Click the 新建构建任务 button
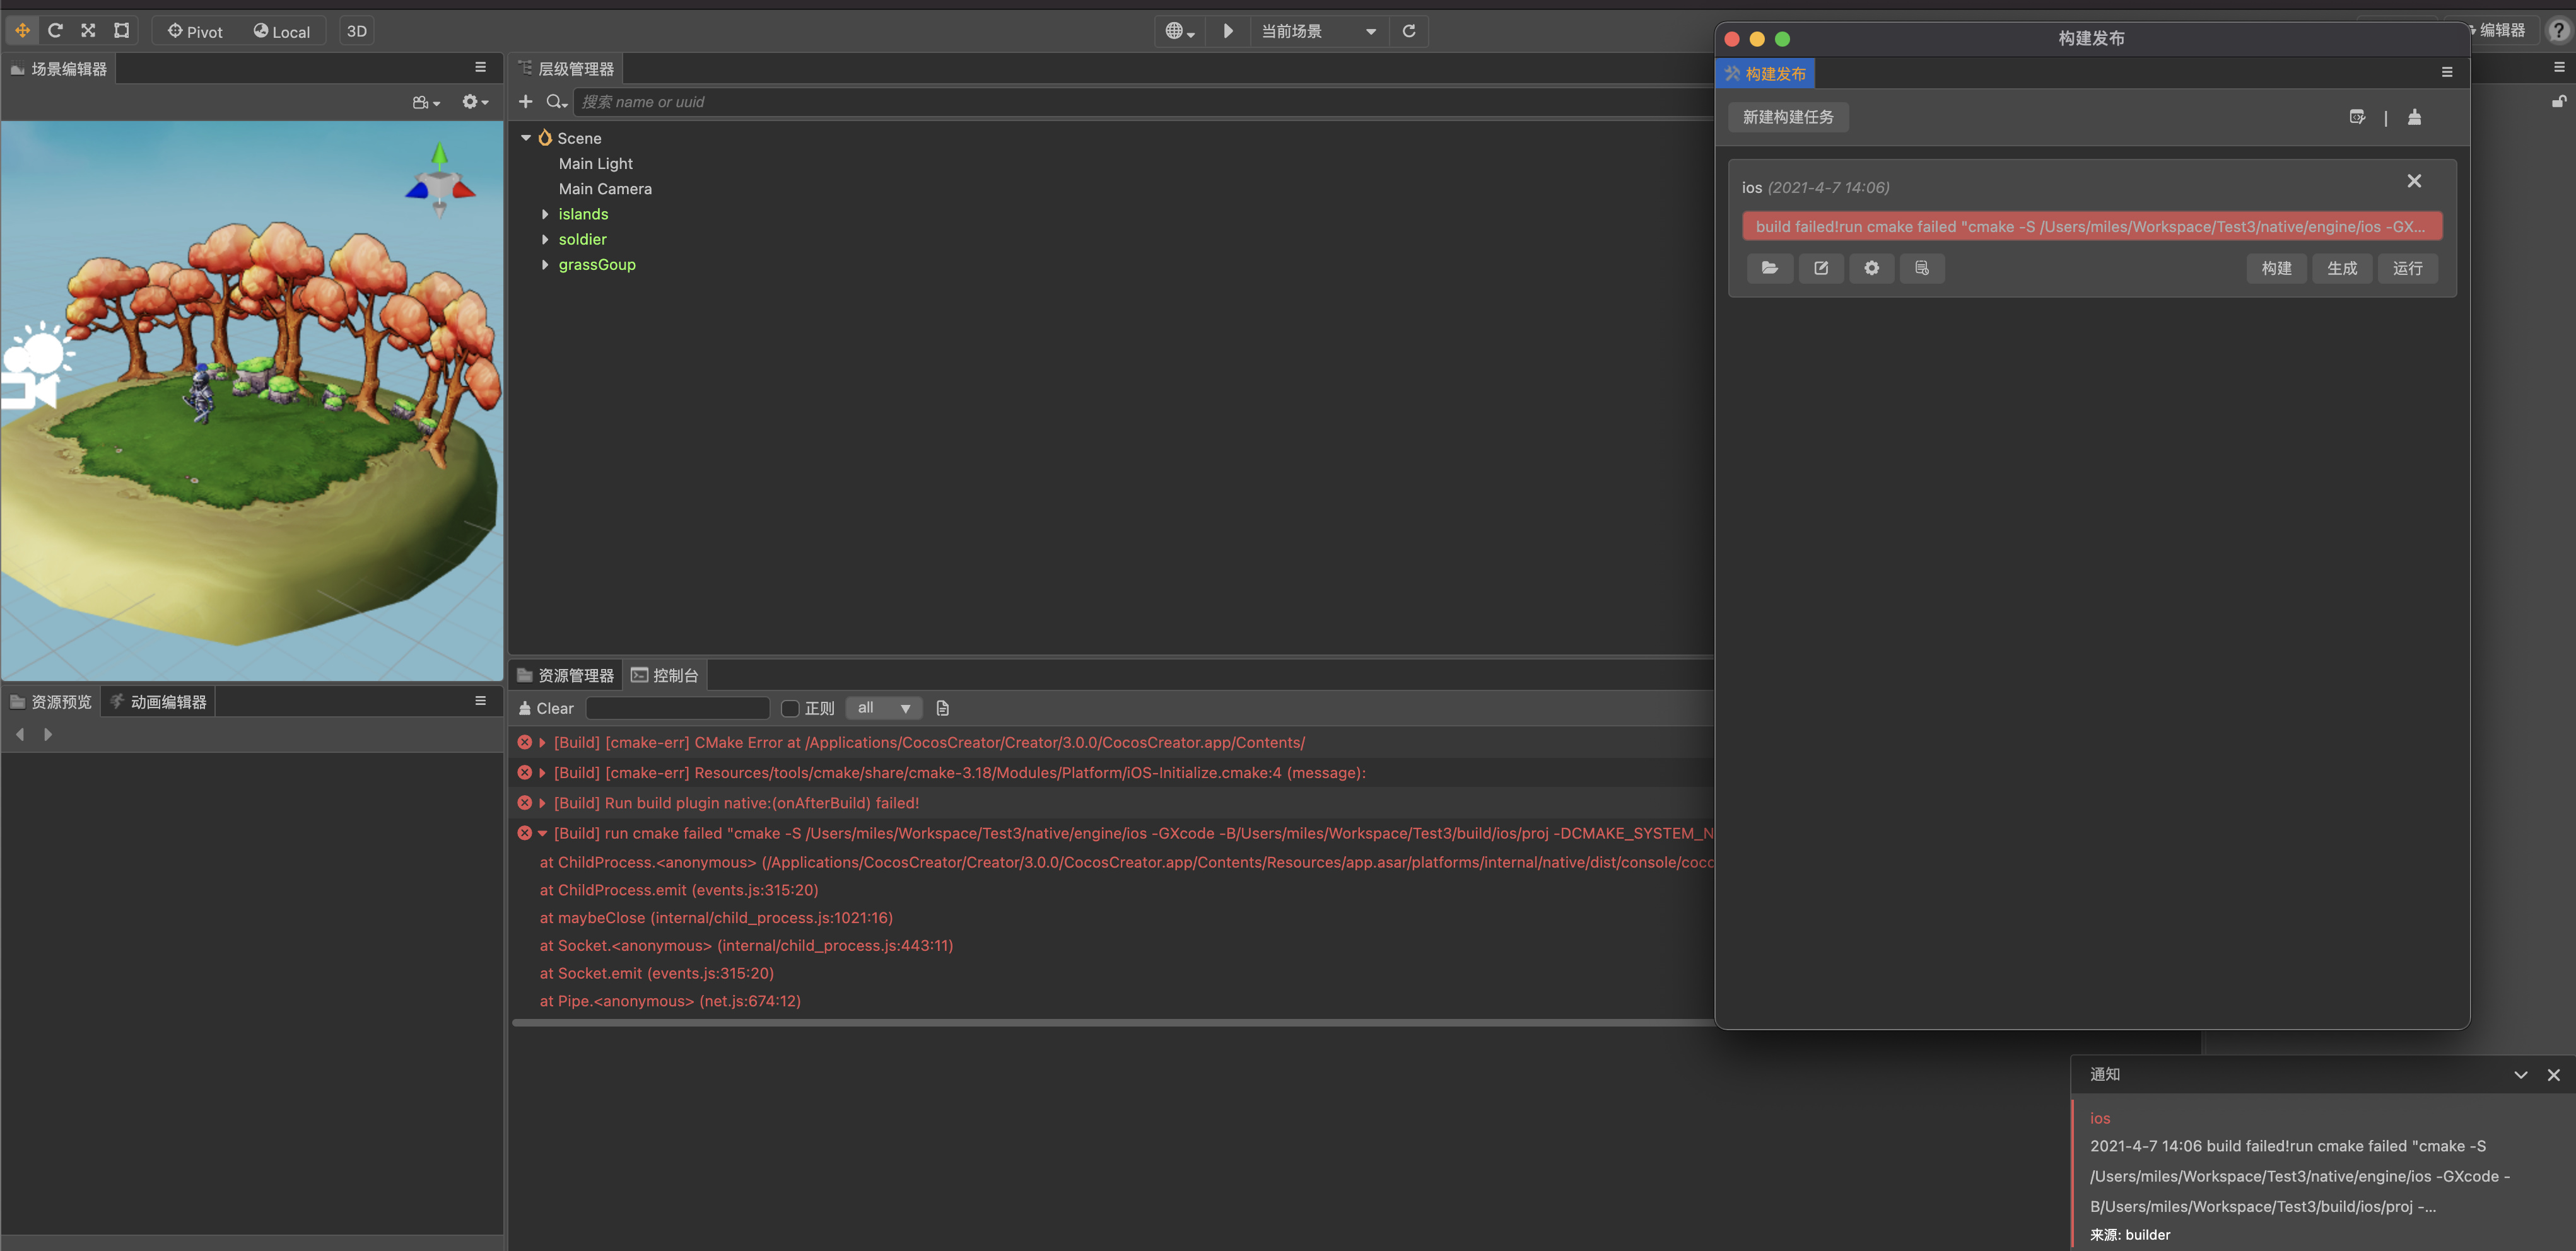The image size is (2576, 1251). point(1787,117)
